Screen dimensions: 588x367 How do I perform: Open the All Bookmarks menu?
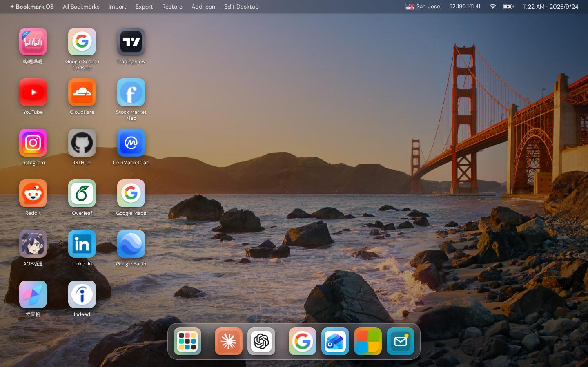[81, 7]
